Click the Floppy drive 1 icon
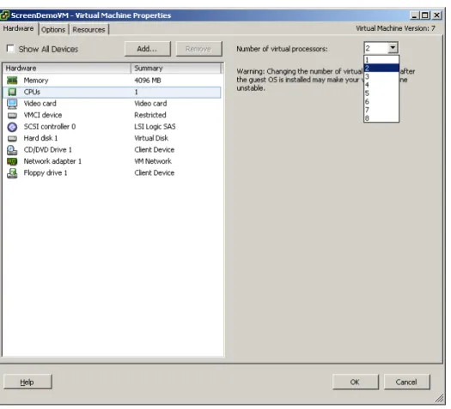Screen dimensions: 451x409 tap(12, 173)
